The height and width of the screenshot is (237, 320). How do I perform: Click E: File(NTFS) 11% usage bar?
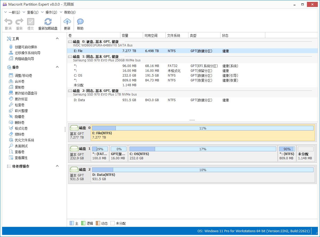click(203, 128)
